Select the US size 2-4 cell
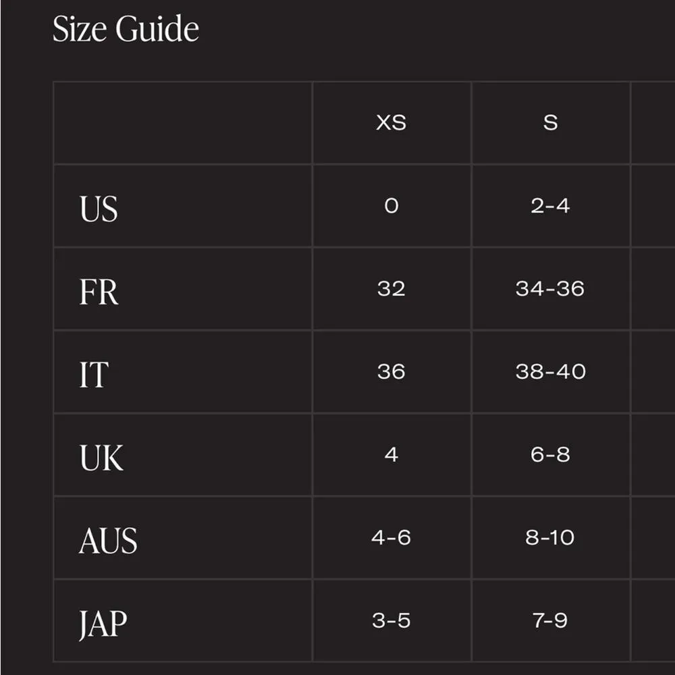The height and width of the screenshot is (675, 675). (x=551, y=206)
